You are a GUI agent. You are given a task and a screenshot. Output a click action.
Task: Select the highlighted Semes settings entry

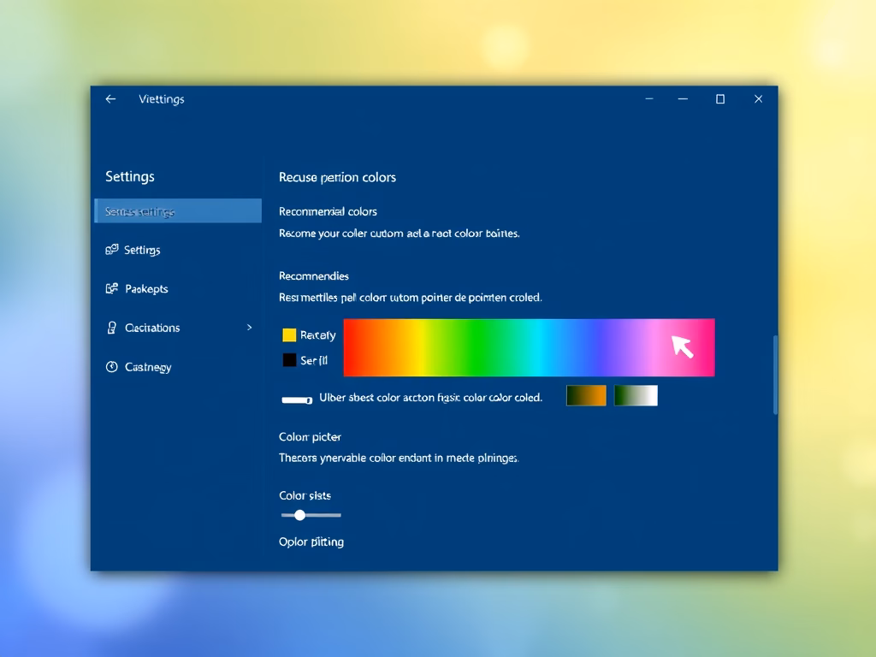pyautogui.click(x=177, y=210)
